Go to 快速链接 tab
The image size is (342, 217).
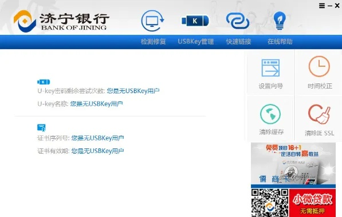click(238, 42)
